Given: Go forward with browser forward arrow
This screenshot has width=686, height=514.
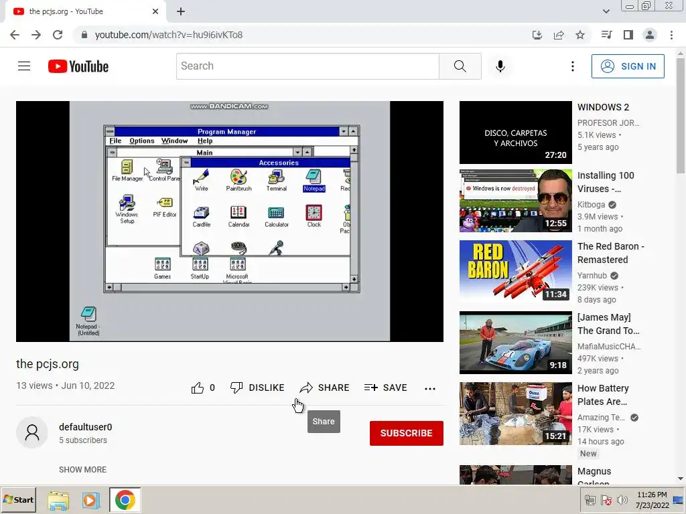Looking at the screenshot, I should [x=36, y=35].
